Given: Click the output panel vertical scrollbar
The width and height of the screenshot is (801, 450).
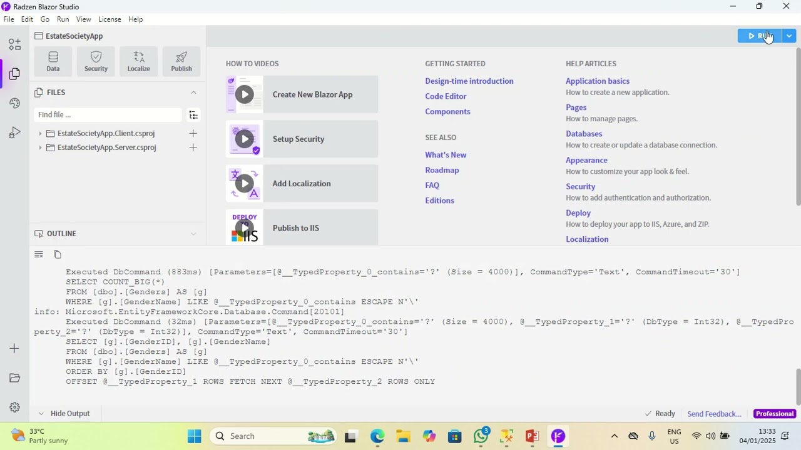Looking at the screenshot, I should [798, 387].
